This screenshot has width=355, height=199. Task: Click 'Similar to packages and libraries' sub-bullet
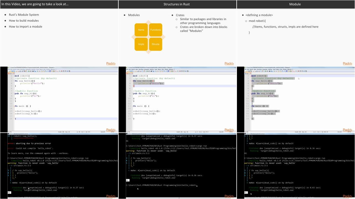tap(203, 21)
